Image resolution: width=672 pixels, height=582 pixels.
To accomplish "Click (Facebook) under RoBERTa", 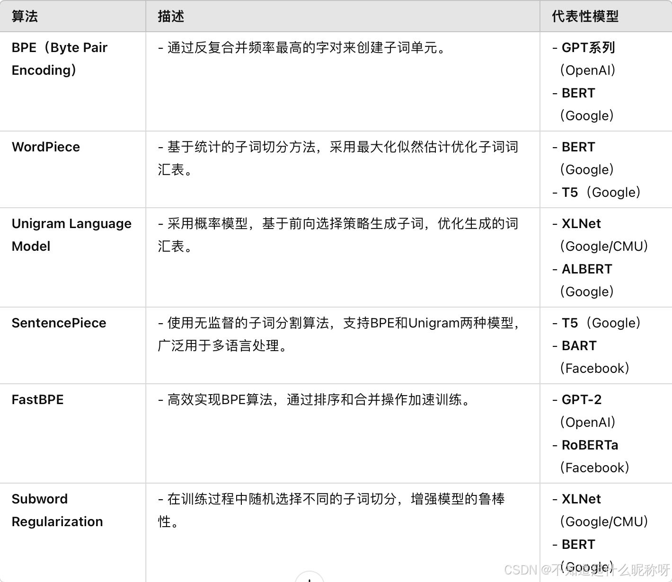I will (x=595, y=468).
